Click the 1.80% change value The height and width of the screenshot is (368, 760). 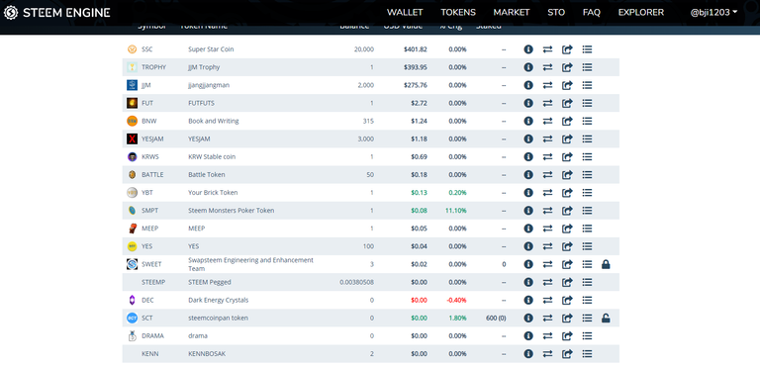pos(457,319)
